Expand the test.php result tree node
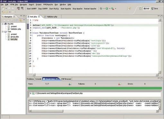164x119 pixels. (31, 93)
